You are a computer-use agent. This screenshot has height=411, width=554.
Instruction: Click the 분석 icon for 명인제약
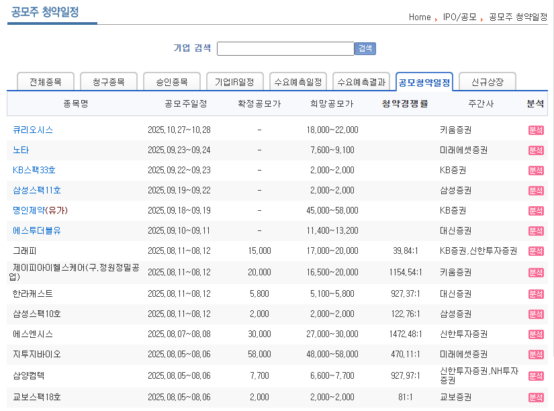point(536,211)
